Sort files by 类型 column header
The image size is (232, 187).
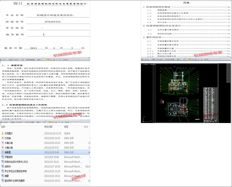click(66, 127)
